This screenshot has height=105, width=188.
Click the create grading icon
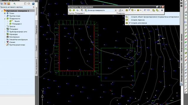120,10
